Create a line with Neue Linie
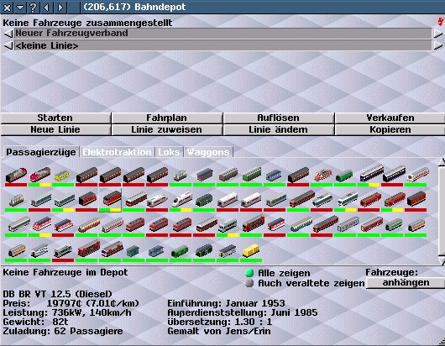 tap(55, 129)
